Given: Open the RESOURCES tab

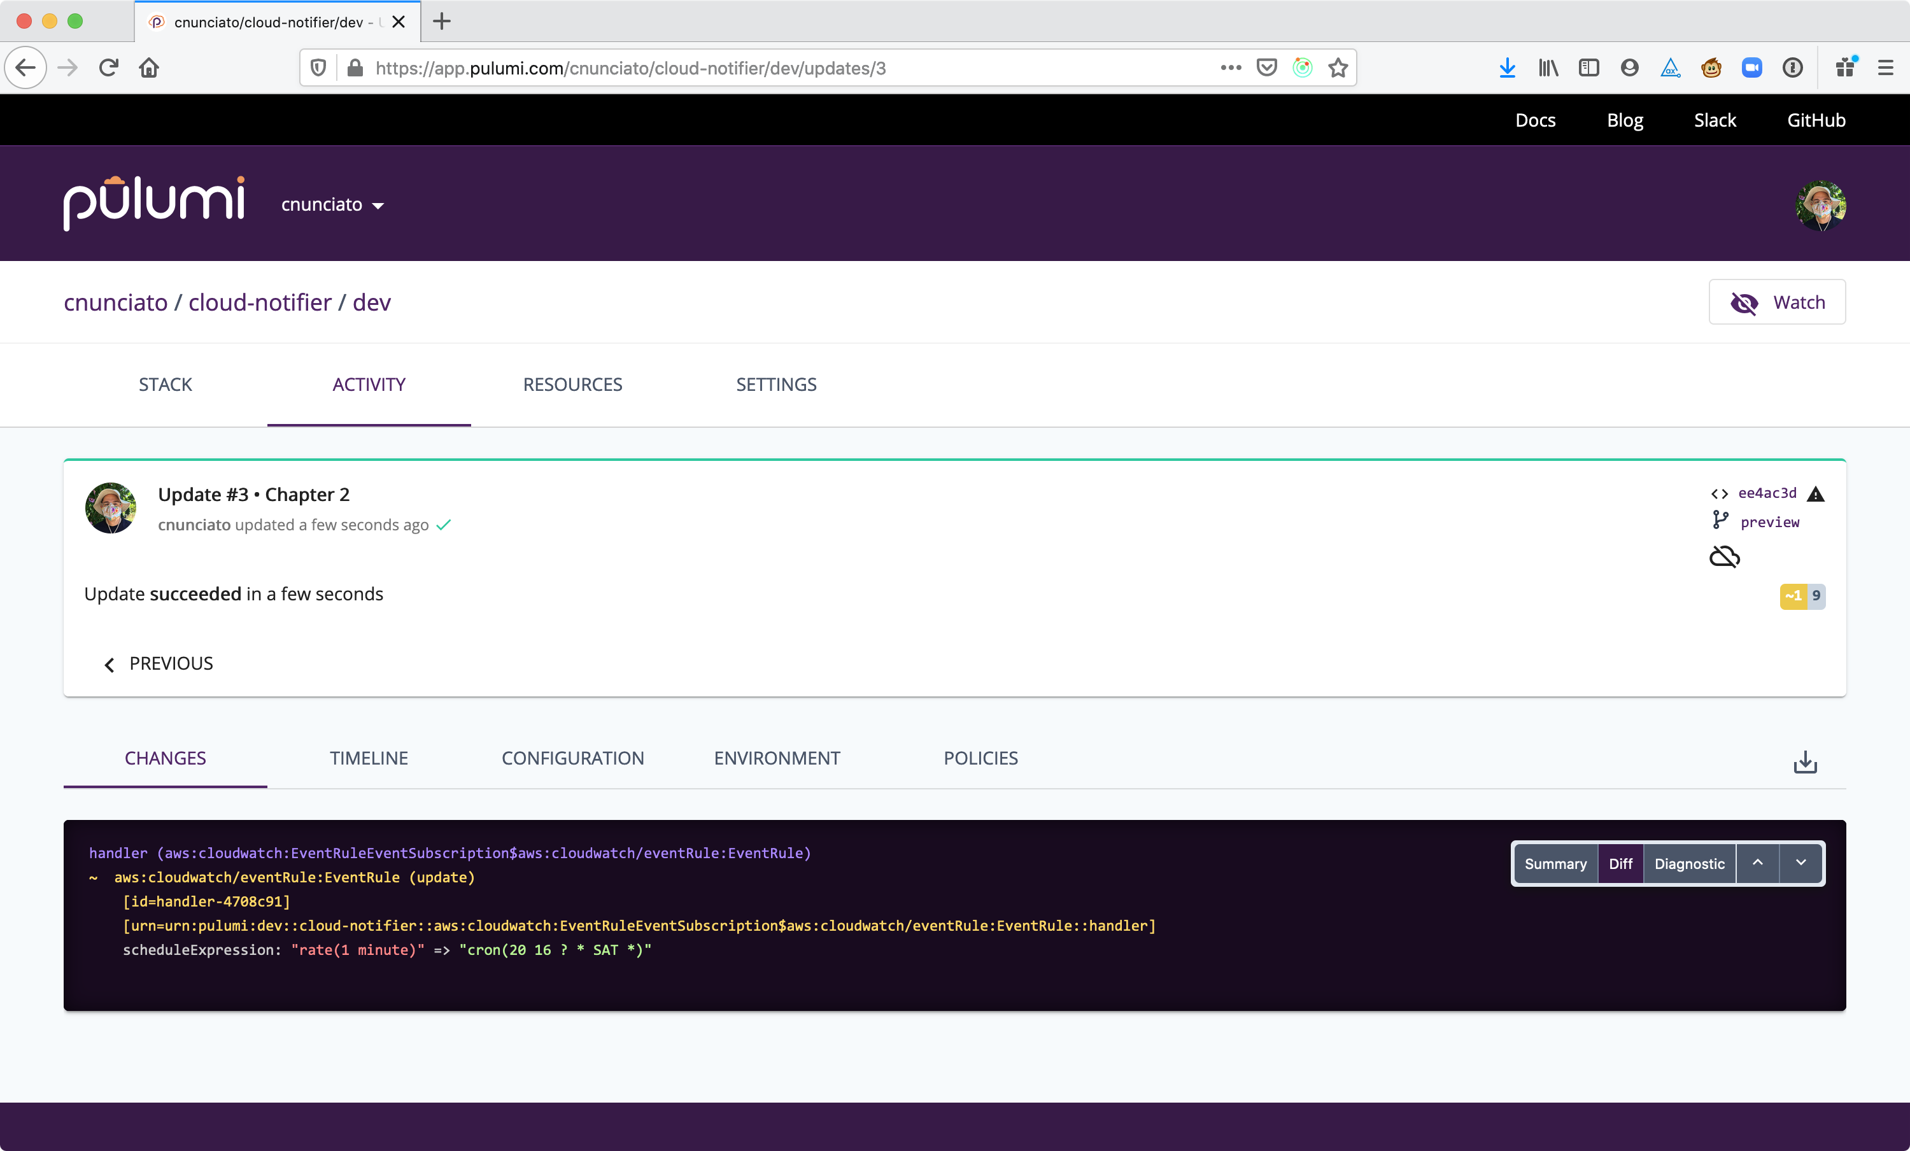Looking at the screenshot, I should [573, 385].
